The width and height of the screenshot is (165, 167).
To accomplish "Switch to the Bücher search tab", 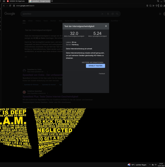I will 53,21.
